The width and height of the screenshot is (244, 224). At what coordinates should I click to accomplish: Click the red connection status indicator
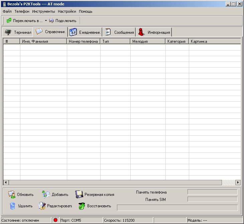[55, 220]
